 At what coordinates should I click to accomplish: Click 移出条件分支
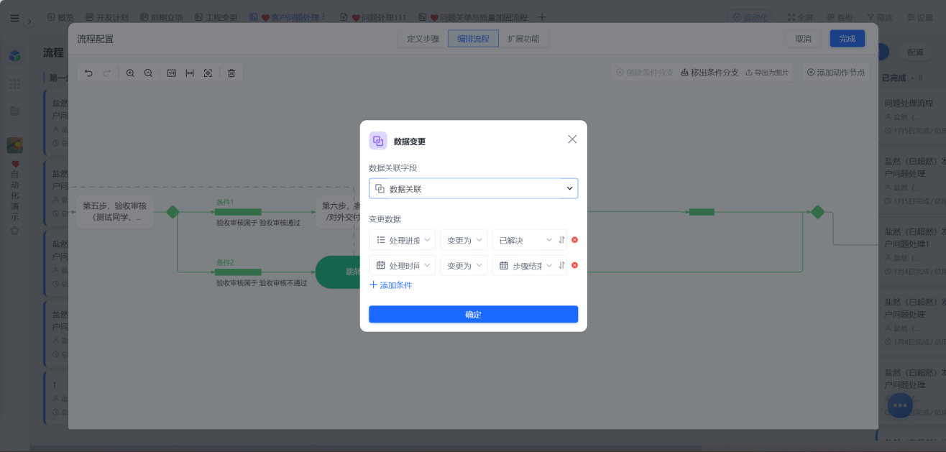coord(709,73)
